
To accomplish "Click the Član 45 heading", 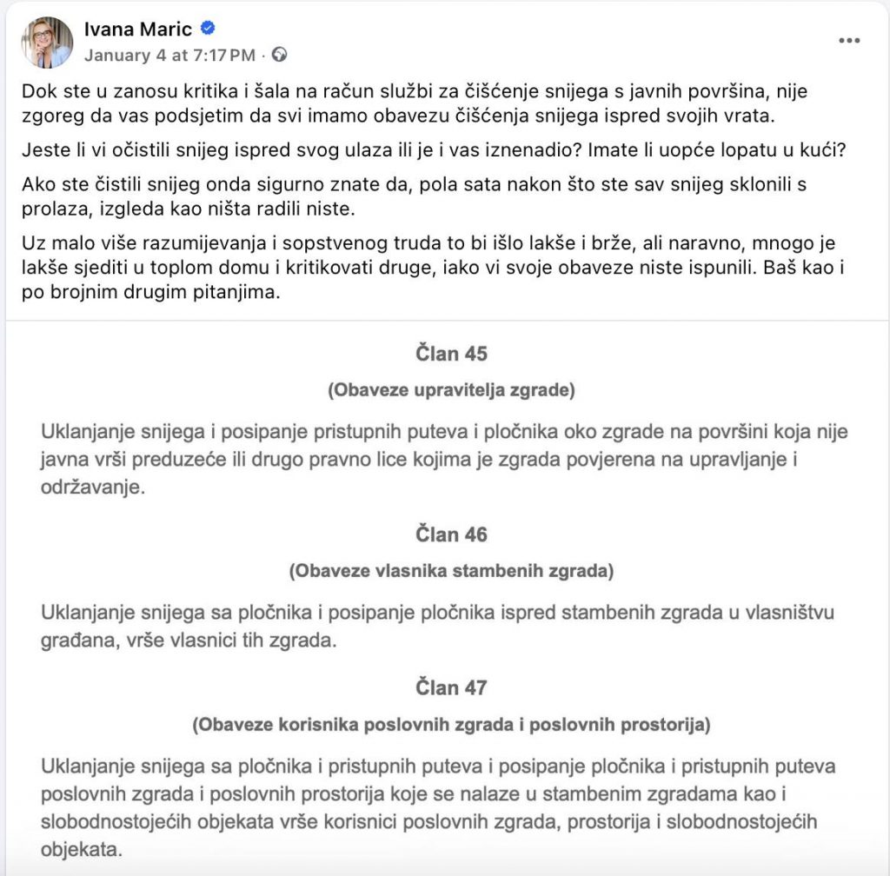I will pos(451,354).
